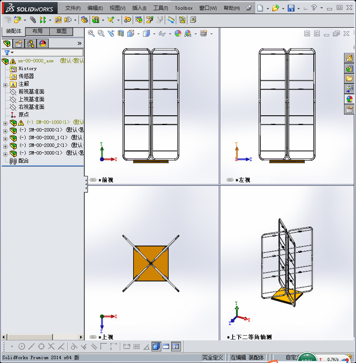Image resolution: width=356 pixels, height=363 pixels.
Task: Open Design Library icon in task pane
Action: (349, 68)
